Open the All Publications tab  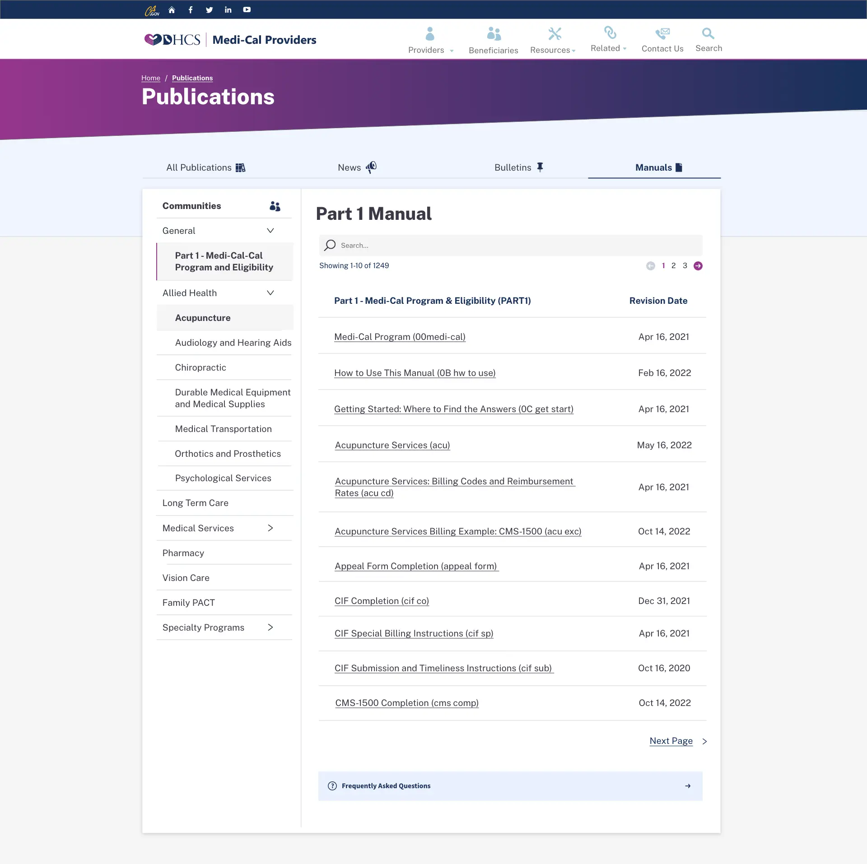(x=205, y=167)
